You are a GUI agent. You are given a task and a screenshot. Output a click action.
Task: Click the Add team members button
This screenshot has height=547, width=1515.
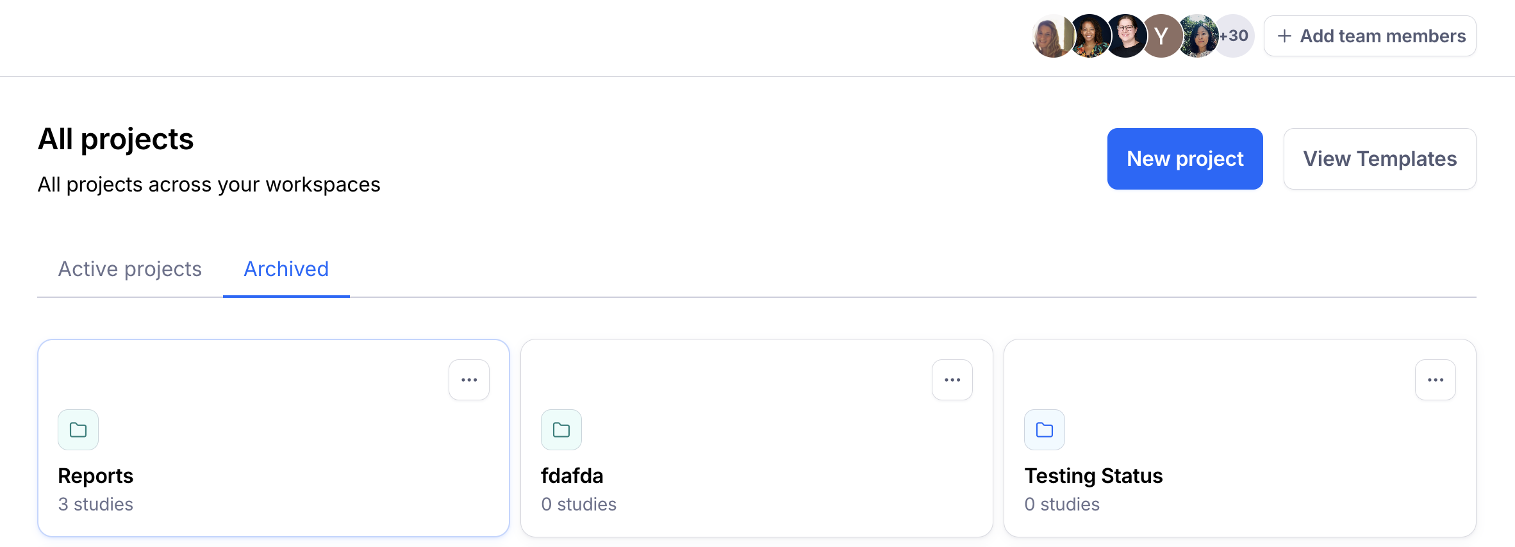coord(1370,36)
